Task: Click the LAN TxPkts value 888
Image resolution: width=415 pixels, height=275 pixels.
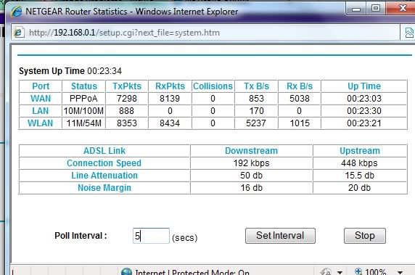Action: [x=126, y=110]
